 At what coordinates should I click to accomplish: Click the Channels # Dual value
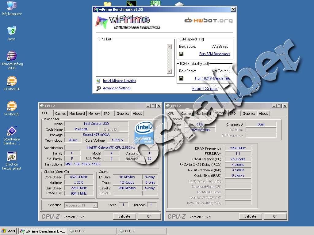coord(261,124)
